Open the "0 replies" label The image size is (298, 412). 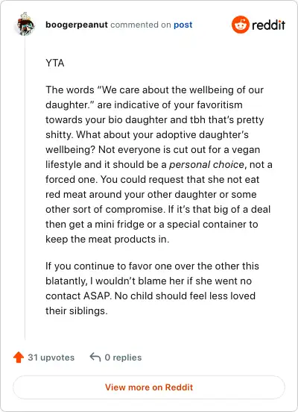123,358
